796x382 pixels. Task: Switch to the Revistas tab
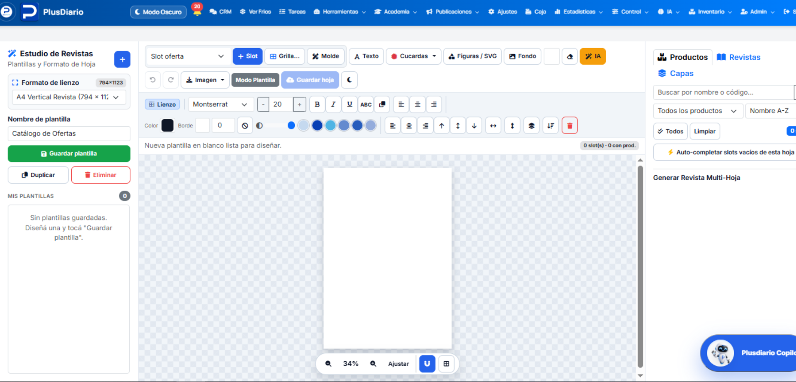click(739, 57)
